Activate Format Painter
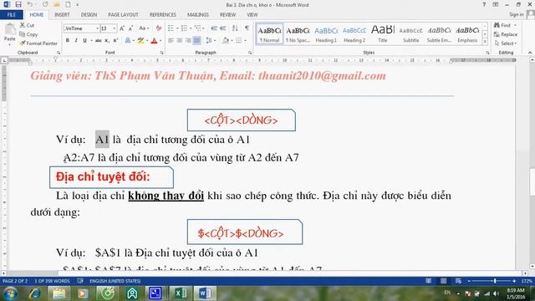This screenshot has width=535, height=301. click(38, 43)
